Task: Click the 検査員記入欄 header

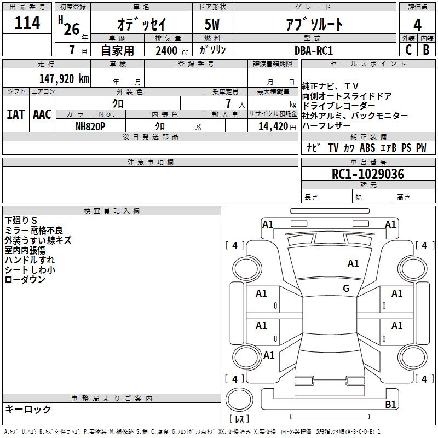Action: click(112, 211)
